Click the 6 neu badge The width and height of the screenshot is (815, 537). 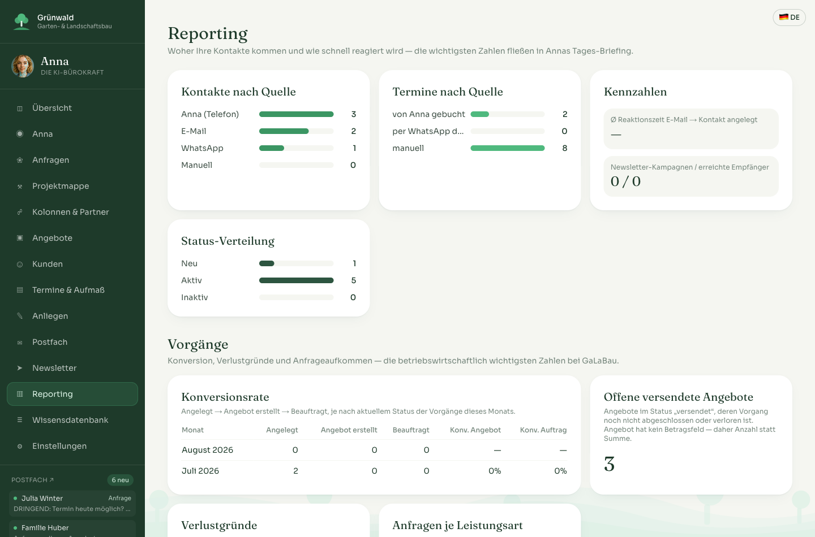click(x=121, y=480)
